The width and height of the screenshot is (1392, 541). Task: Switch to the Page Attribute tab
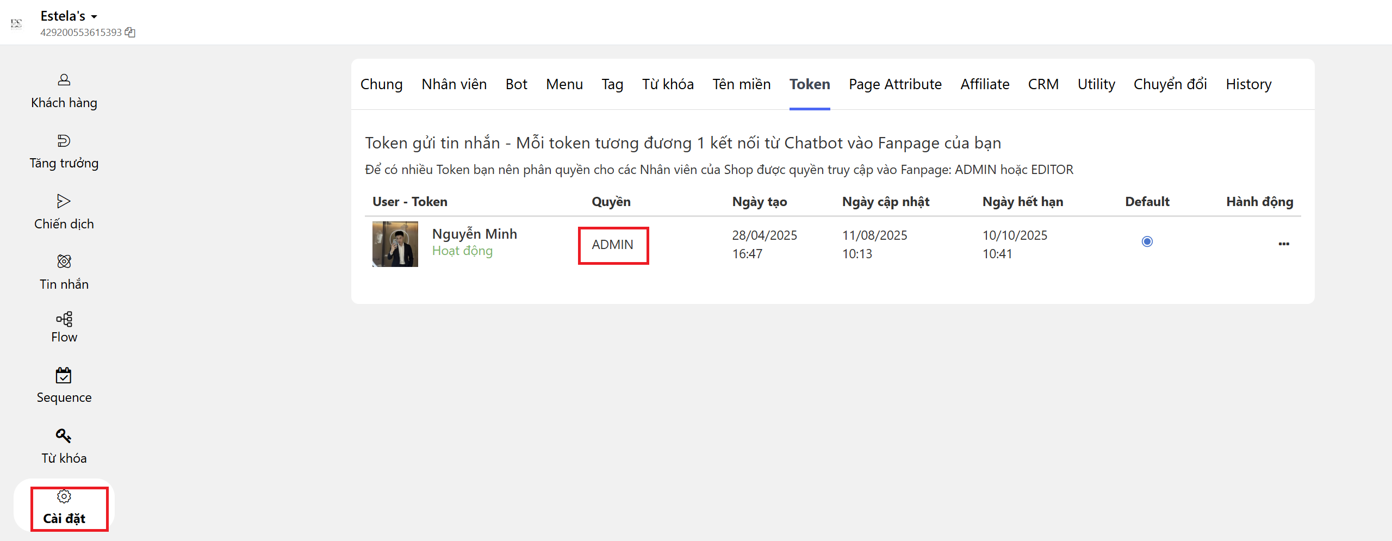895,84
